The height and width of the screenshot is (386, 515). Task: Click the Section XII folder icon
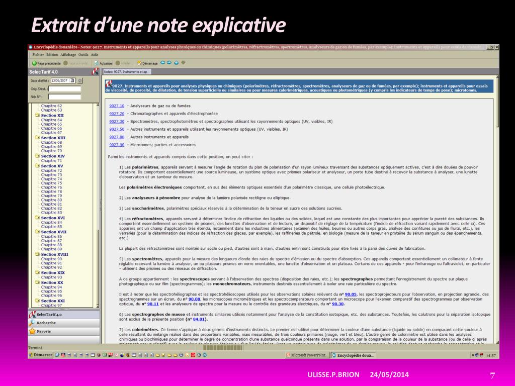pyautogui.click(x=37, y=115)
